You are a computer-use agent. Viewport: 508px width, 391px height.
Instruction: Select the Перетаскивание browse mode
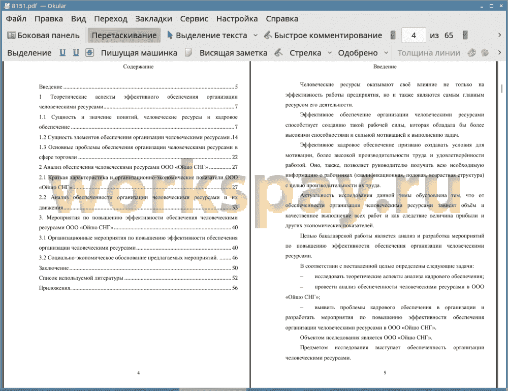(x=124, y=36)
